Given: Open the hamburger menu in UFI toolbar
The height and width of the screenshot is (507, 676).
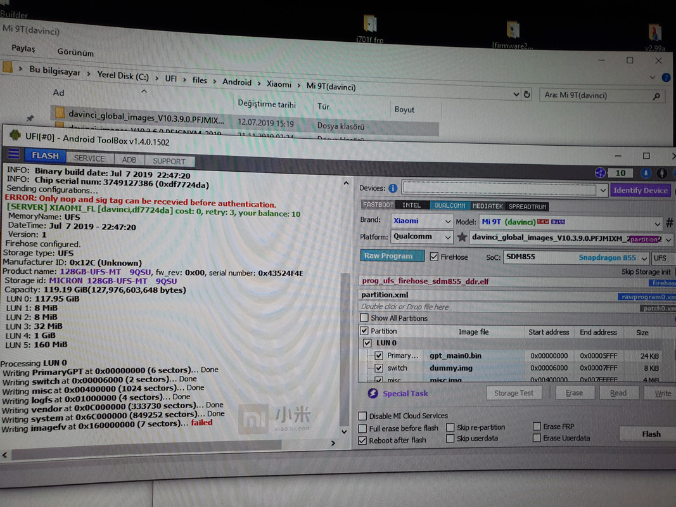Looking at the screenshot, I should click(x=13, y=153).
